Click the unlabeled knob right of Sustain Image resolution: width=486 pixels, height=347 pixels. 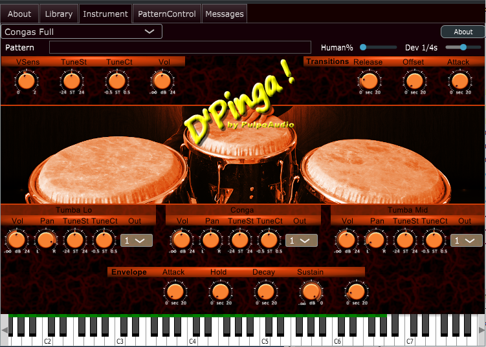coord(357,291)
